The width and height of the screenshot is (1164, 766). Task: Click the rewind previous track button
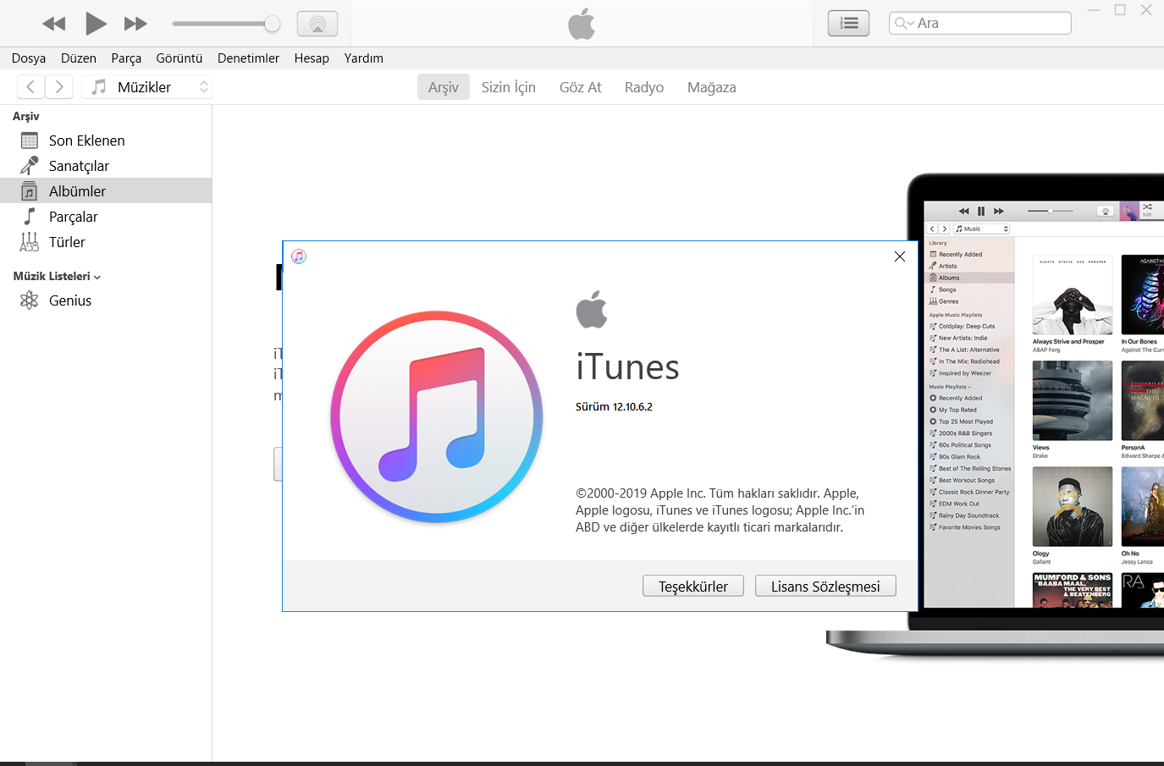pyautogui.click(x=54, y=24)
